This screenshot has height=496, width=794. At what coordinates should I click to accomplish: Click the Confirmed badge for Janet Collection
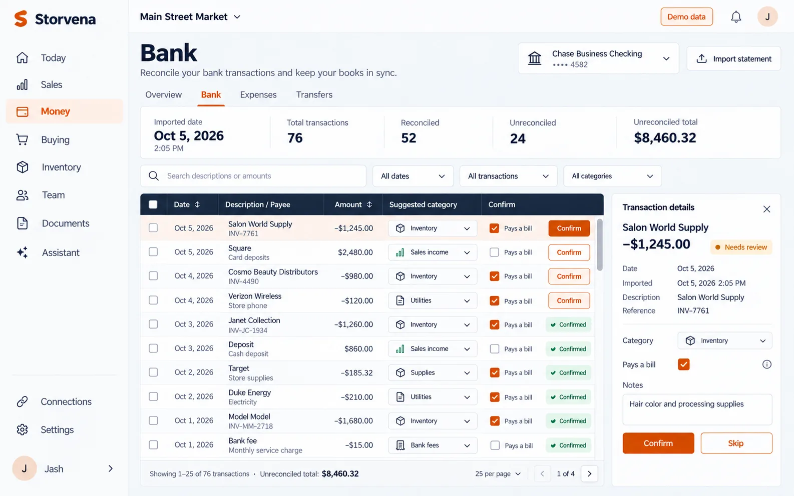568,324
